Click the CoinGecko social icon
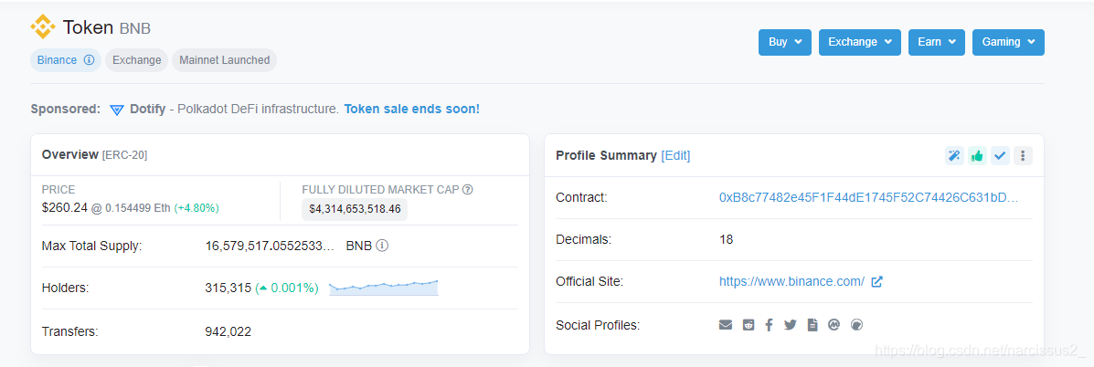This screenshot has height=367, width=1094. click(x=857, y=324)
